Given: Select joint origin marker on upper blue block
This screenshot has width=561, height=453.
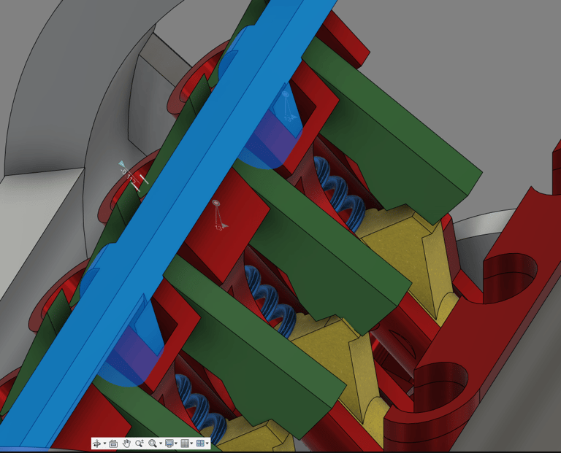Looking at the screenshot, I should [x=285, y=94].
